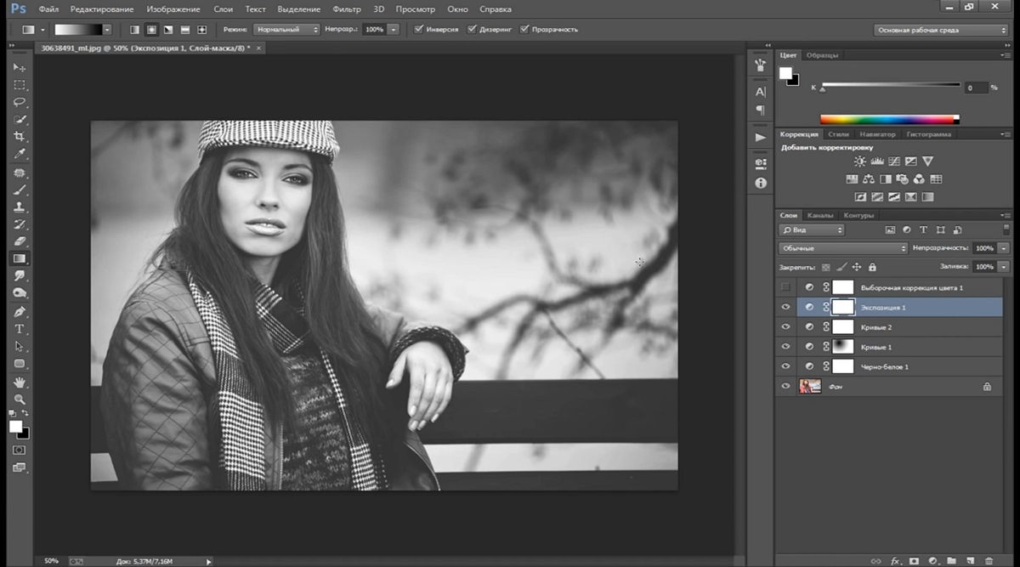Add Color Balance scales adjustment icon
Screen dimensions: 1020x567
[x=869, y=179]
